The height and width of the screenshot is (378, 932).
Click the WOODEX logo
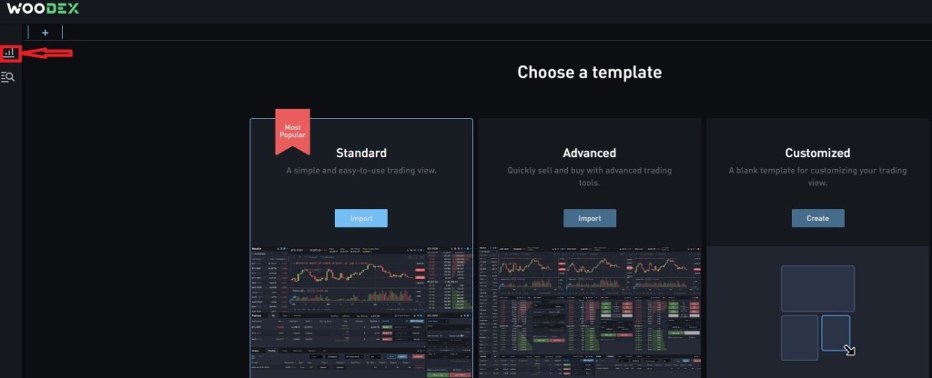(42, 8)
